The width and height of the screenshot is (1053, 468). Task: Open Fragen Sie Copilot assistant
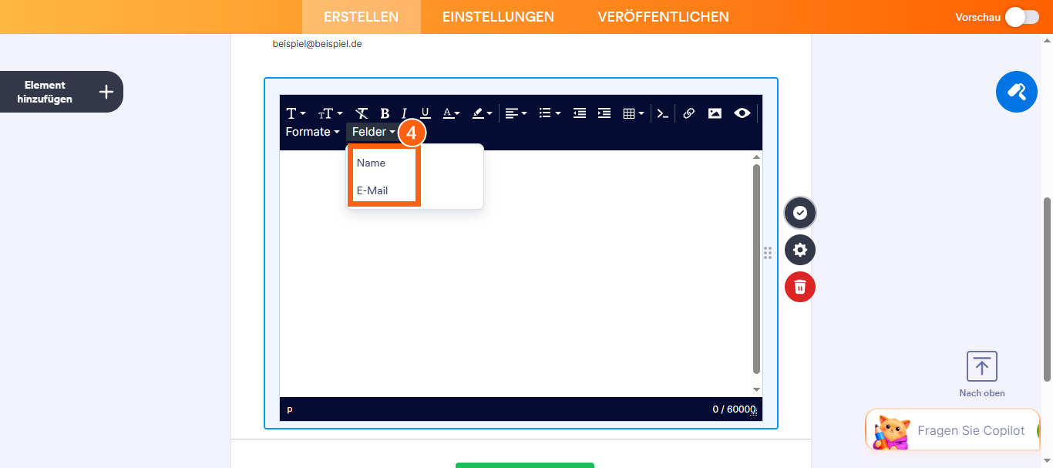point(953,430)
